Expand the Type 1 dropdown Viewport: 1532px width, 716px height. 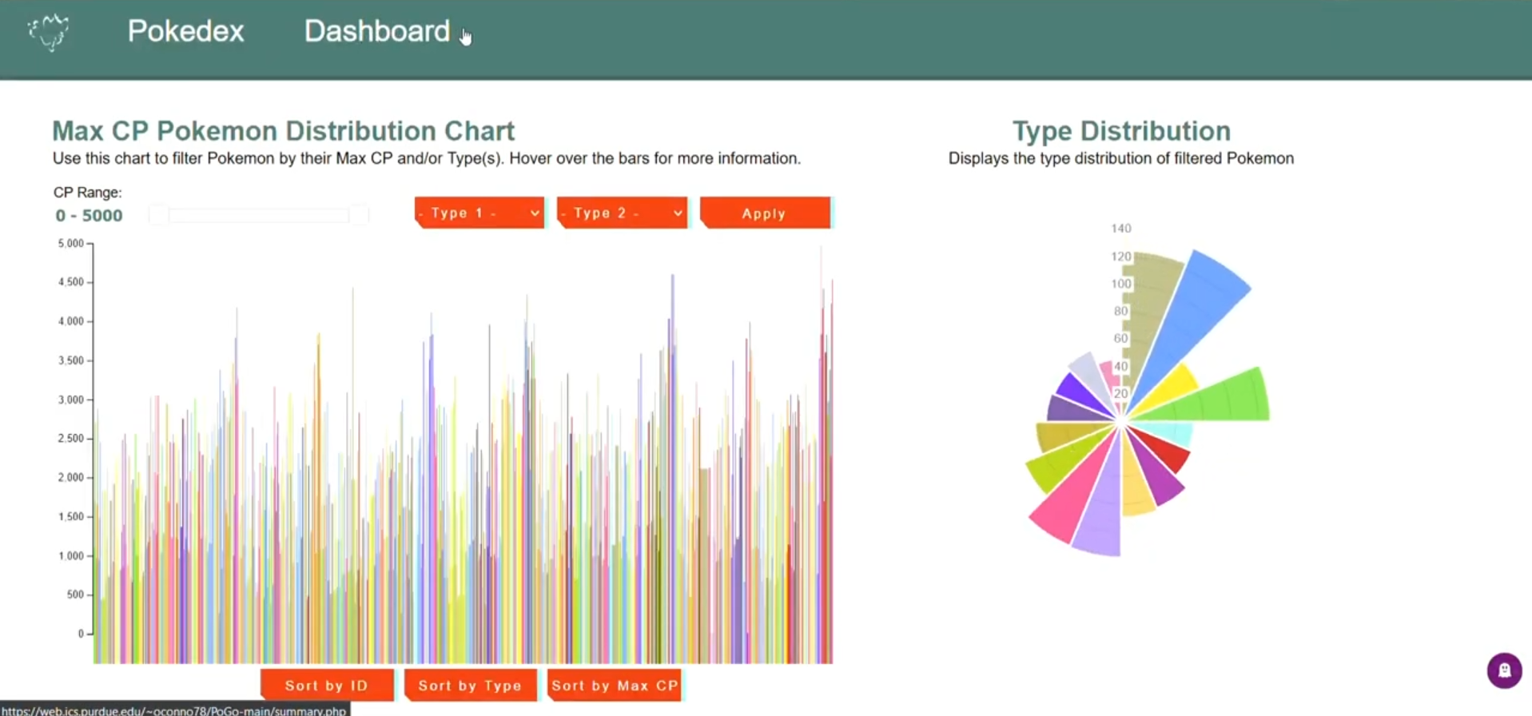479,213
